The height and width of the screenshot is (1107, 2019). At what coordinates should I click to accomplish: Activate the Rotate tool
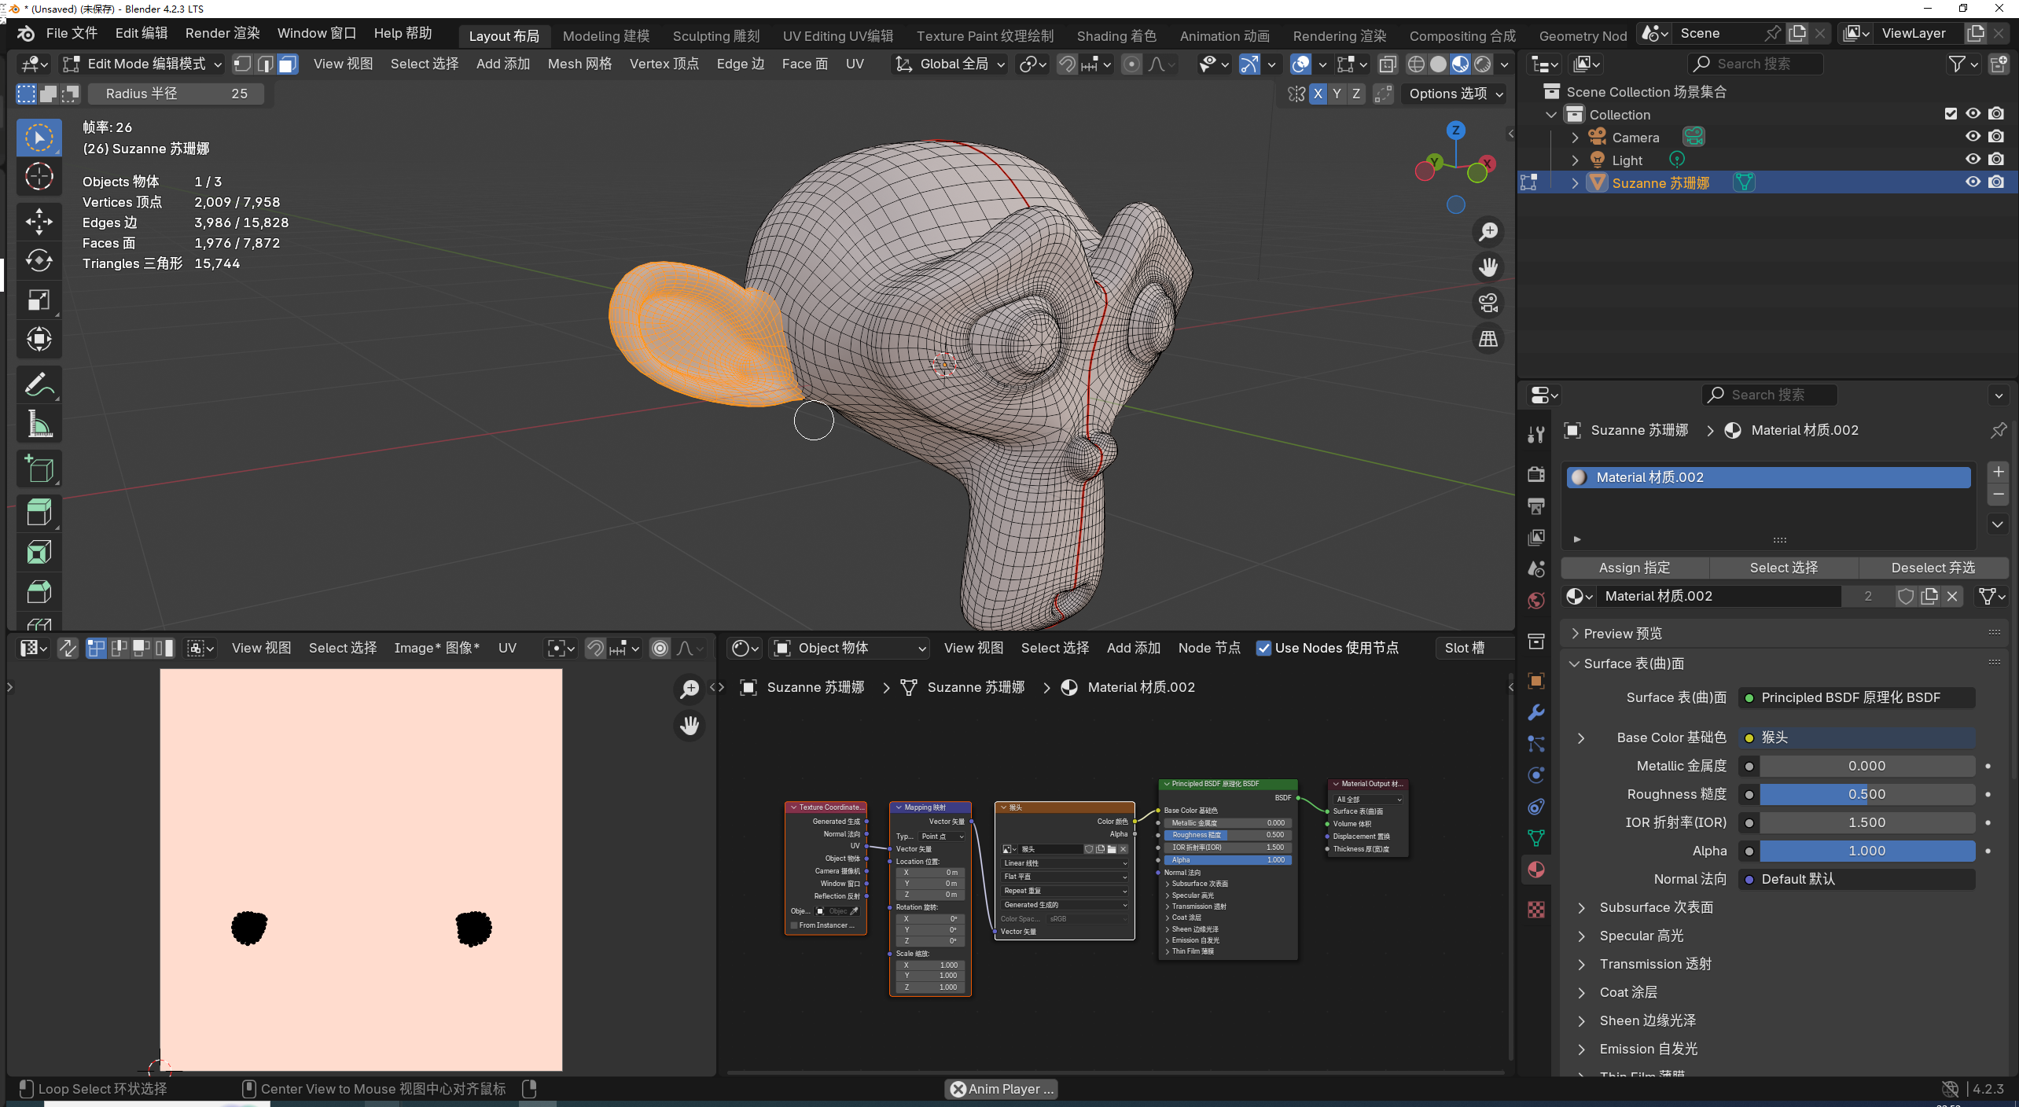point(39,261)
